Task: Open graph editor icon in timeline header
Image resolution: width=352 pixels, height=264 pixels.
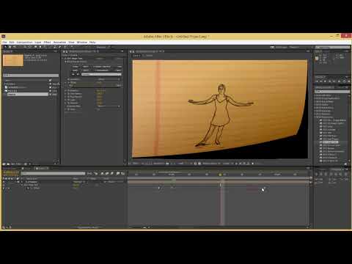Action: (123, 174)
